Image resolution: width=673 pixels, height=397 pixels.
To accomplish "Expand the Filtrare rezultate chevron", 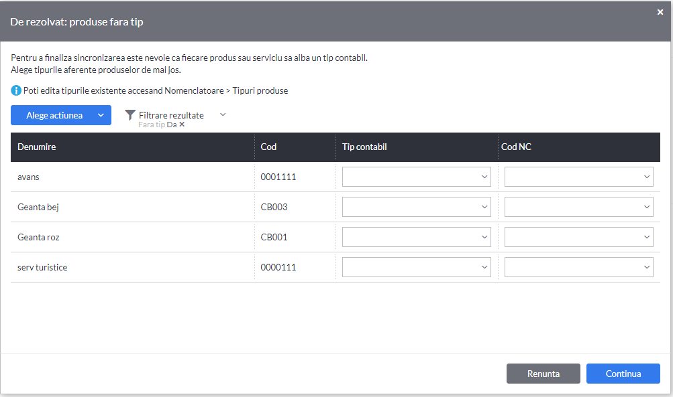I will coord(223,114).
